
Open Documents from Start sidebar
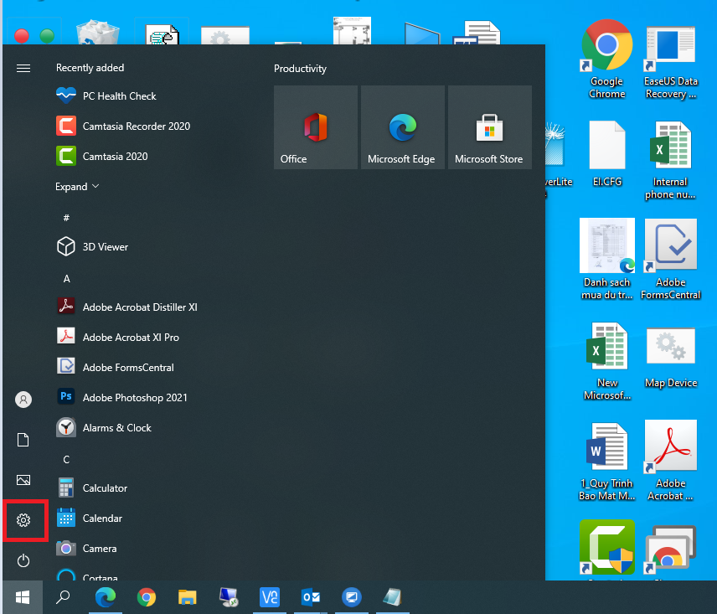tap(23, 440)
